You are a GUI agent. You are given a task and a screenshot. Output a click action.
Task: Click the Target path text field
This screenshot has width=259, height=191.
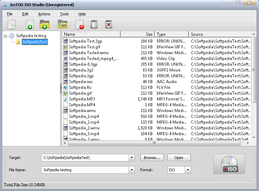[85, 158]
